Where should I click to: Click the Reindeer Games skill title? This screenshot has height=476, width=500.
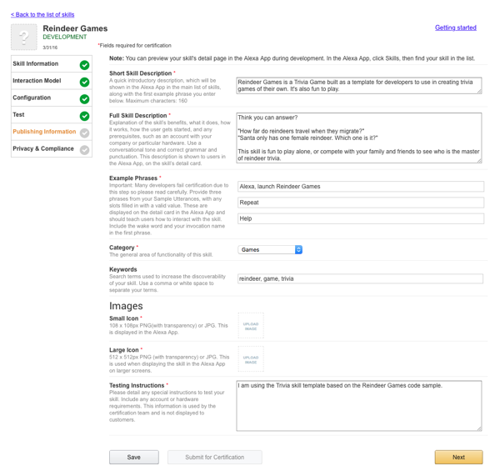(75, 28)
